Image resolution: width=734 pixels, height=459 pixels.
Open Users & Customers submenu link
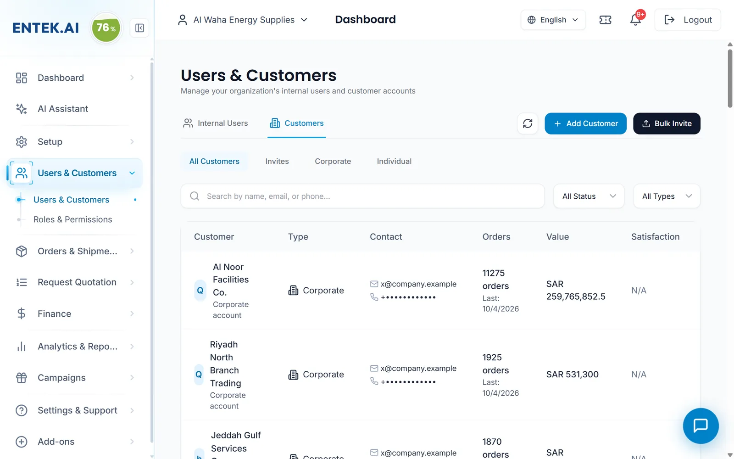[x=71, y=200]
